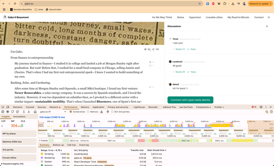
Task: Switch to the Bottom-up tab
Action: [x=58, y=145]
